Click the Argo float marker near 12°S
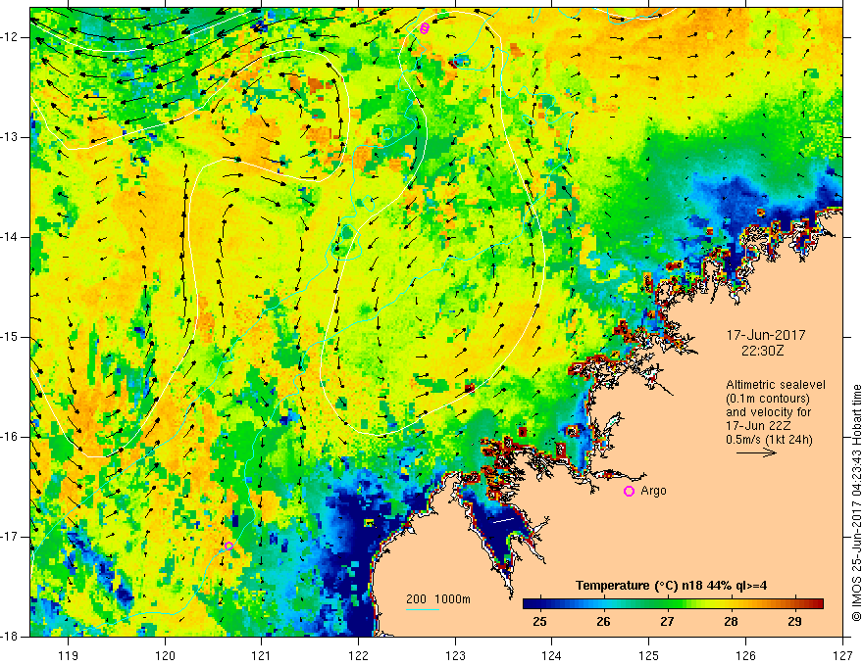 [425, 28]
